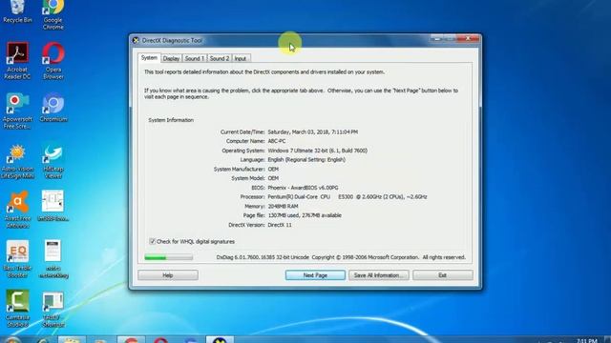This screenshot has width=611, height=343.
Task: Click the 2048MB RAM memory value
Action: [283, 207]
